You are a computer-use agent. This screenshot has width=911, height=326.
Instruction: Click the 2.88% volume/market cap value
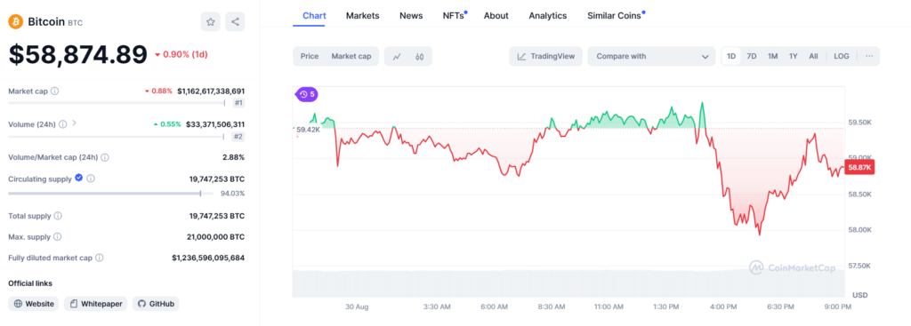(x=233, y=157)
